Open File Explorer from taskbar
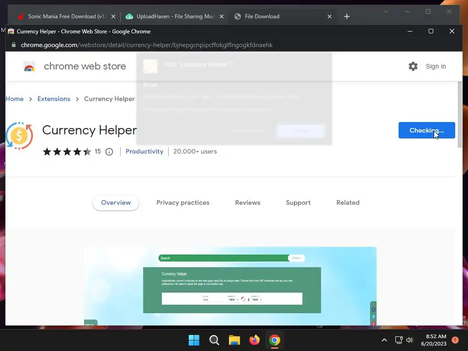This screenshot has width=468, height=351. pyautogui.click(x=234, y=340)
